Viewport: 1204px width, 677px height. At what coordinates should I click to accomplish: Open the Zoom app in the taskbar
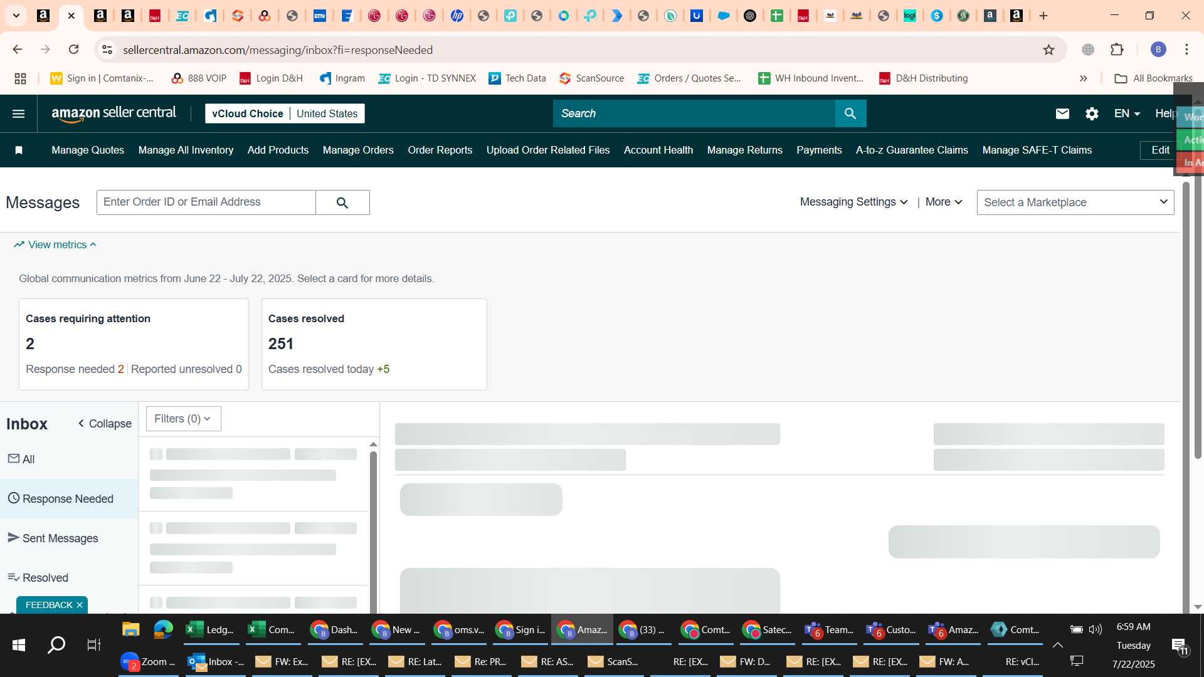click(148, 662)
